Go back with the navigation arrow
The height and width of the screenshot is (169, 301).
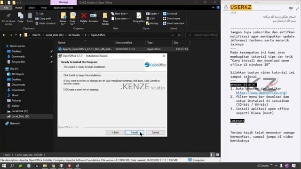coord(4,35)
